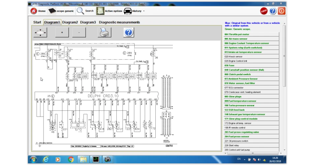Image resolution: width=314 pixels, height=165 pixels.
Task: Select 049 Camshaft position sensor (Hall)
Action: pyautogui.click(x=251, y=70)
